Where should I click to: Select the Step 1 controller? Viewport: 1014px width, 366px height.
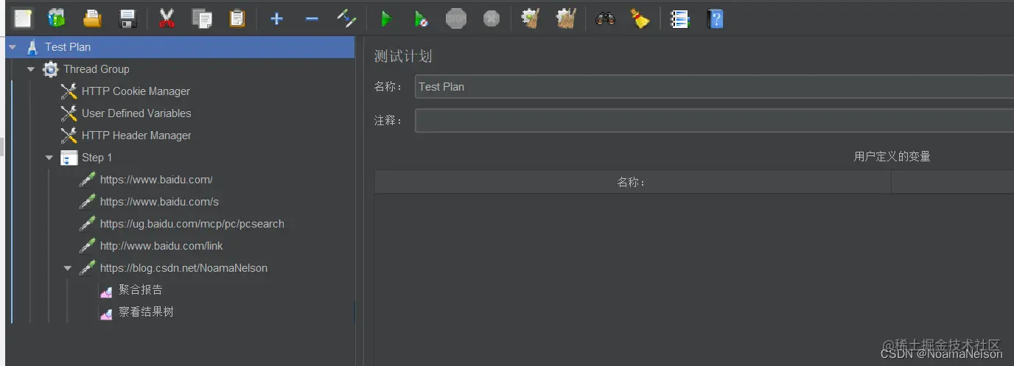coord(97,158)
